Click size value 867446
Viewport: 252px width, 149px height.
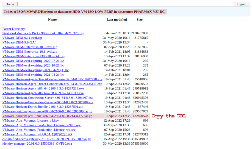143,107
